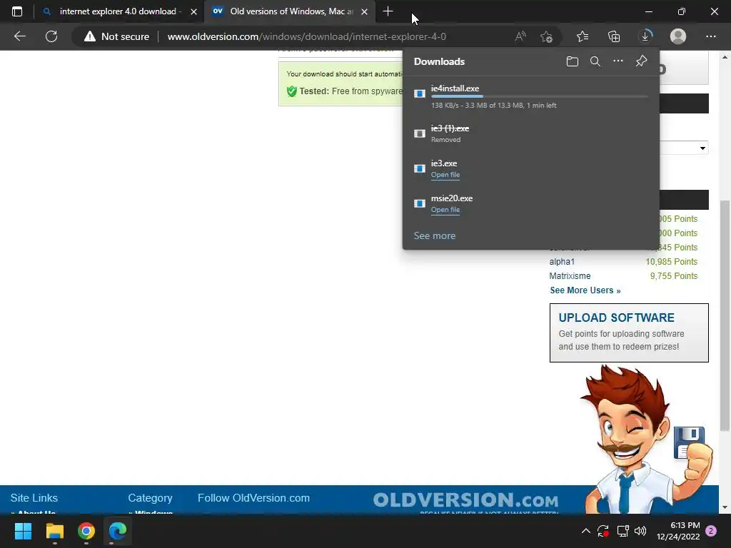Close the Old versions of Windows tab

click(x=365, y=11)
